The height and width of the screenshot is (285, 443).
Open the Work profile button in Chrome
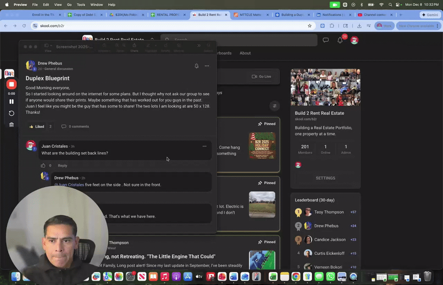click(384, 25)
